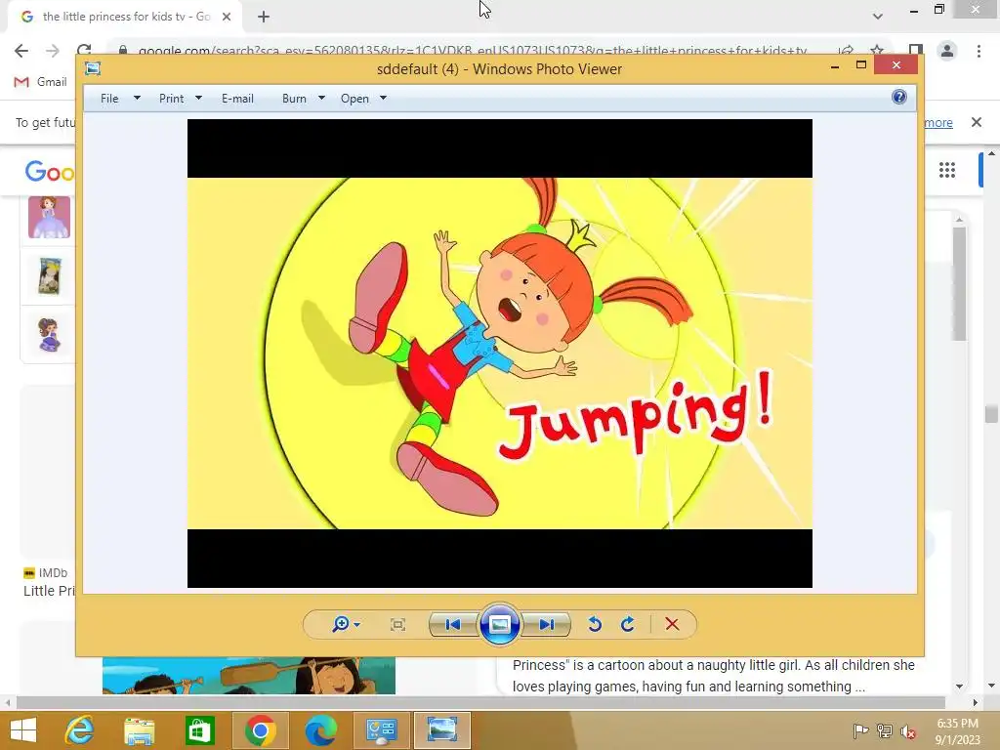
Task: Open the Control Panel taskbar icon
Action: click(x=382, y=730)
